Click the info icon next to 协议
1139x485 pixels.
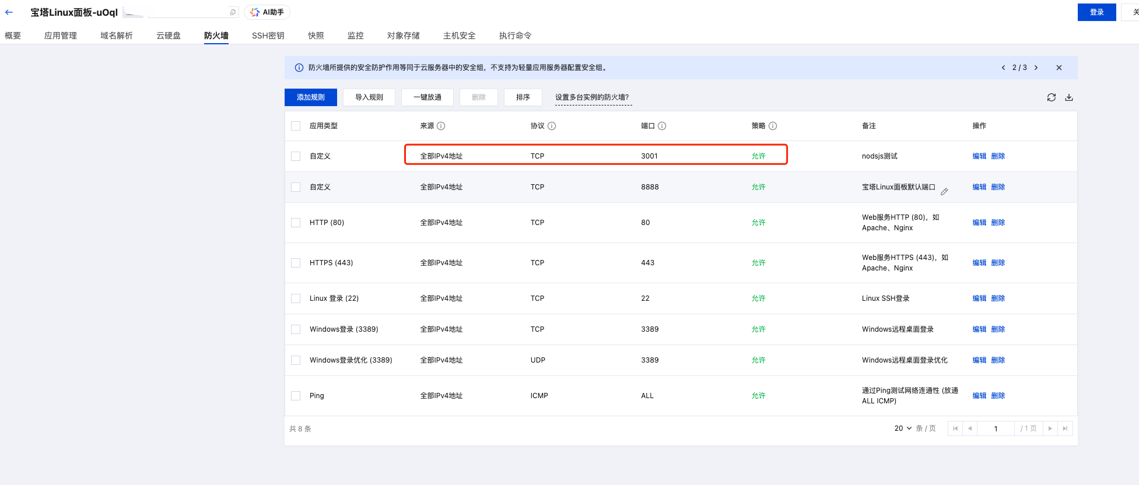point(552,126)
